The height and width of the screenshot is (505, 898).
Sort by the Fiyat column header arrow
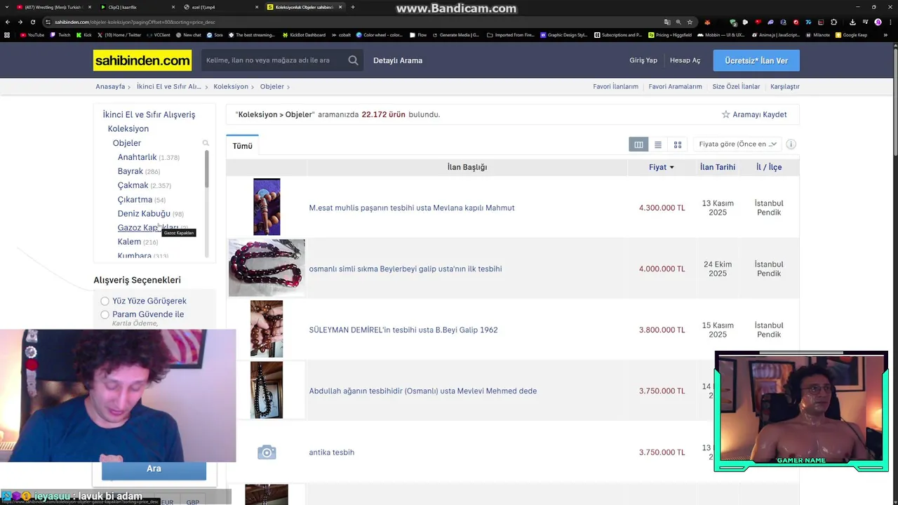(x=671, y=168)
